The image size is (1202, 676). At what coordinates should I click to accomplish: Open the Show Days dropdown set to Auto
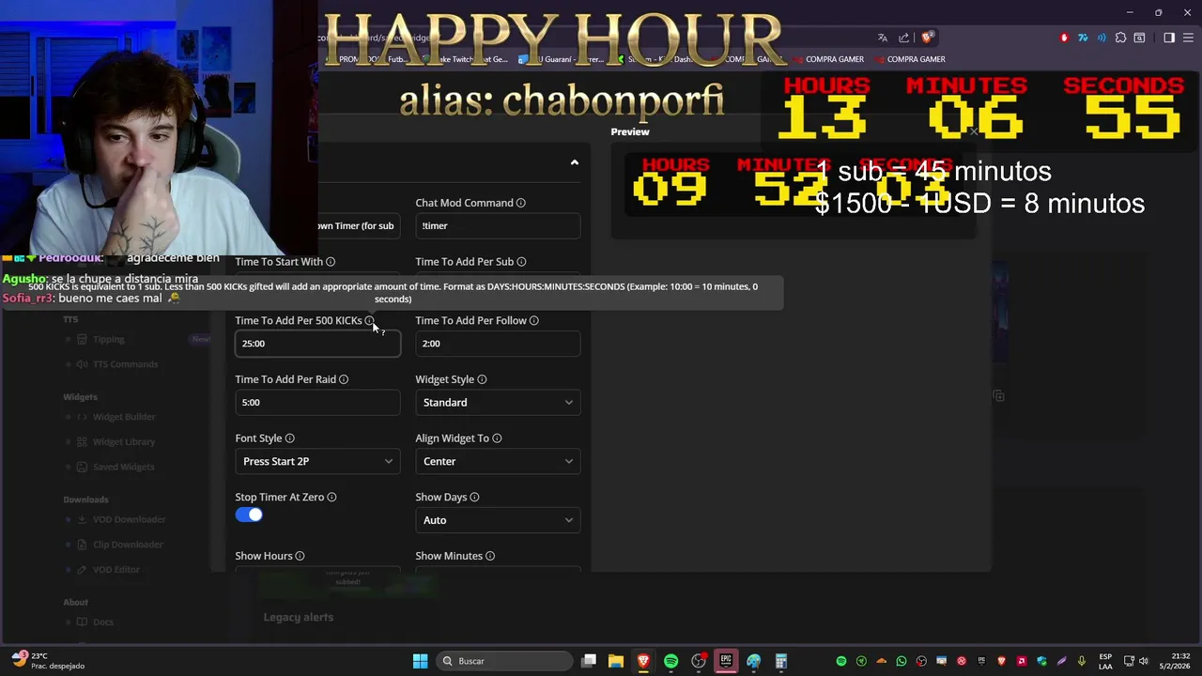click(x=498, y=520)
